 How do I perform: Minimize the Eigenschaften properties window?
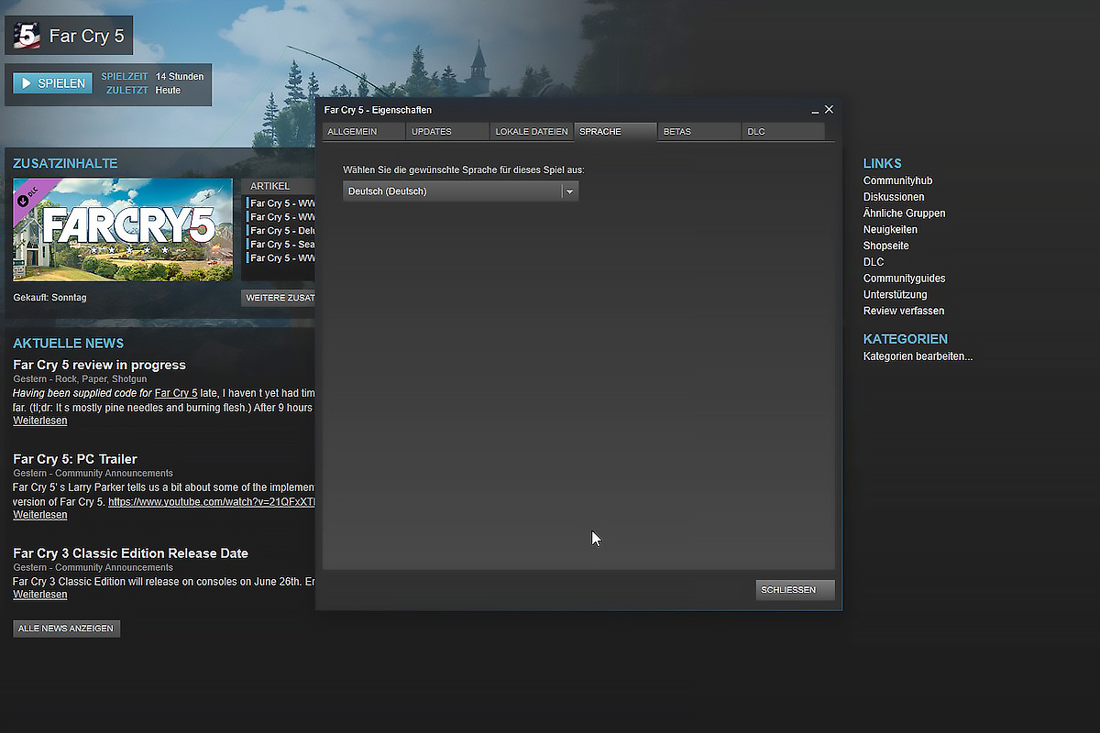point(815,110)
